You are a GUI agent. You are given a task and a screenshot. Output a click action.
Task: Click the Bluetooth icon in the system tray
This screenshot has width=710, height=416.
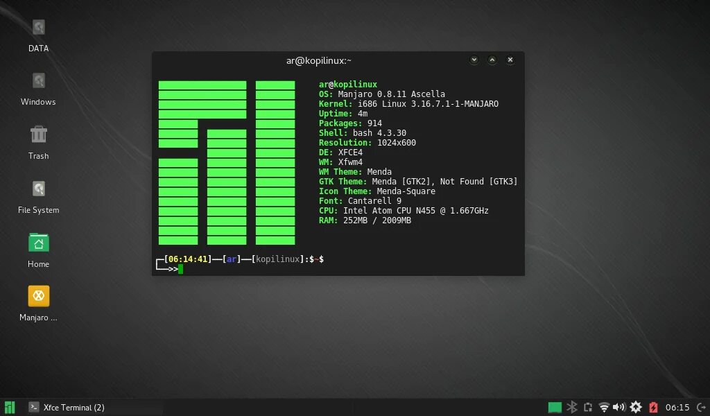[x=571, y=407]
